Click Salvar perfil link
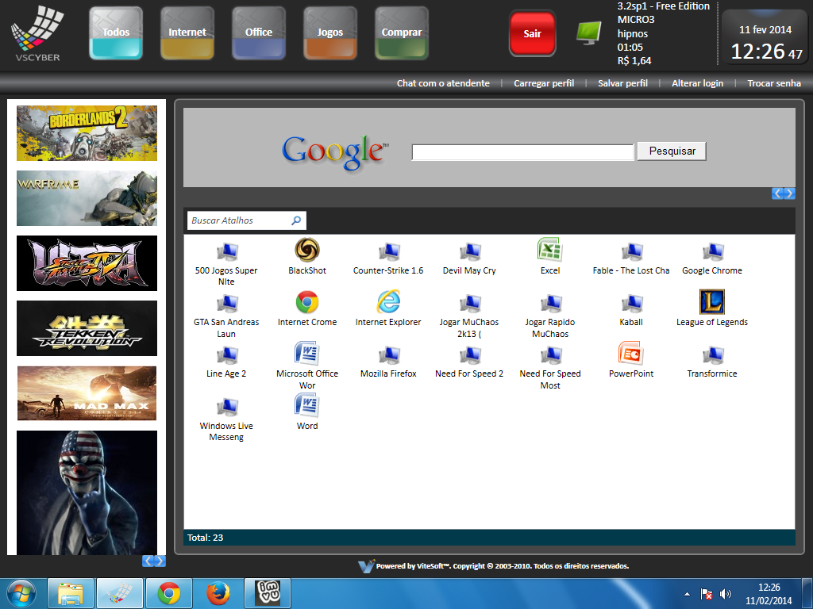Image resolution: width=813 pixels, height=609 pixels. [x=622, y=83]
